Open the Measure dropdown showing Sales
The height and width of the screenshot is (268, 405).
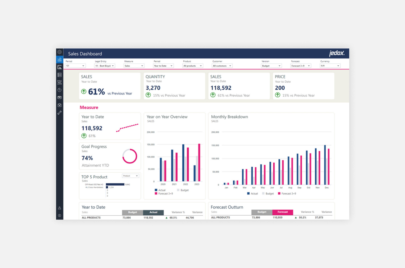coord(134,65)
